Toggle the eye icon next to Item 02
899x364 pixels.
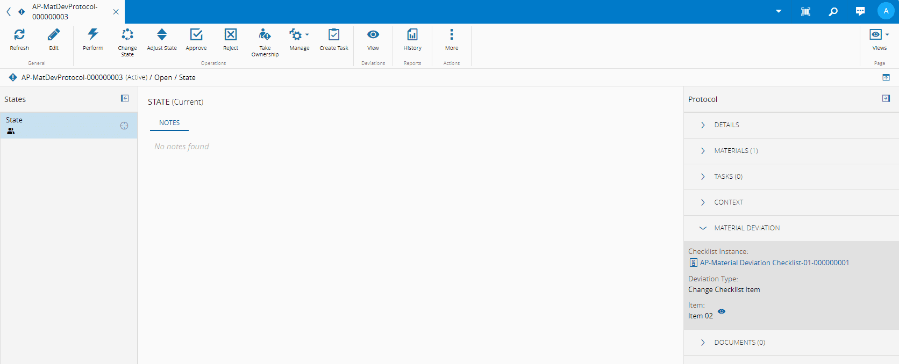[x=722, y=311]
